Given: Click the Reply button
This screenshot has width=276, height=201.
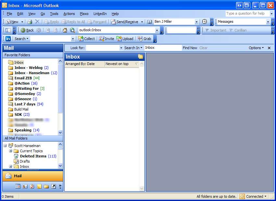Looking at the screenshot, I should point(51,22).
